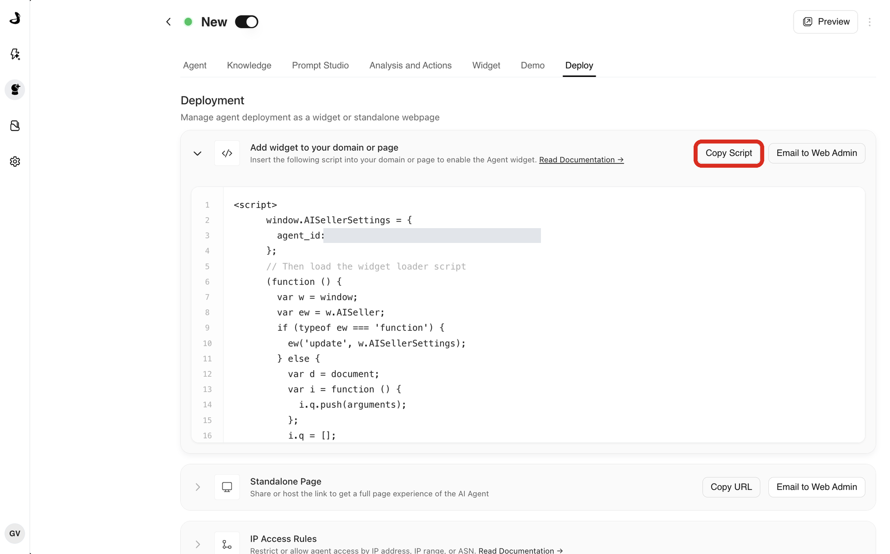
Task: Select the Deploy tab
Action: coord(579,65)
